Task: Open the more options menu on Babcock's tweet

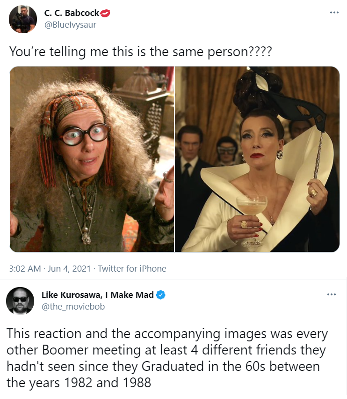Action: 334,13
